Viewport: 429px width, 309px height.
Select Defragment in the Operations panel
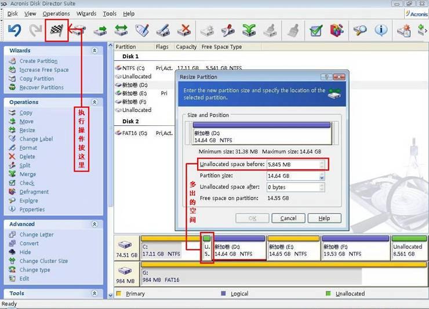[x=34, y=192]
